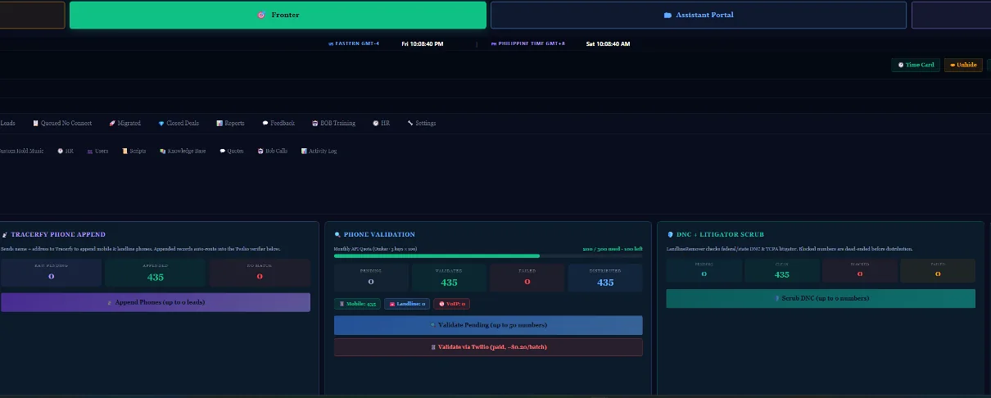Click the Bob Calls robot icon
This screenshot has height=398, width=991.
coord(260,151)
